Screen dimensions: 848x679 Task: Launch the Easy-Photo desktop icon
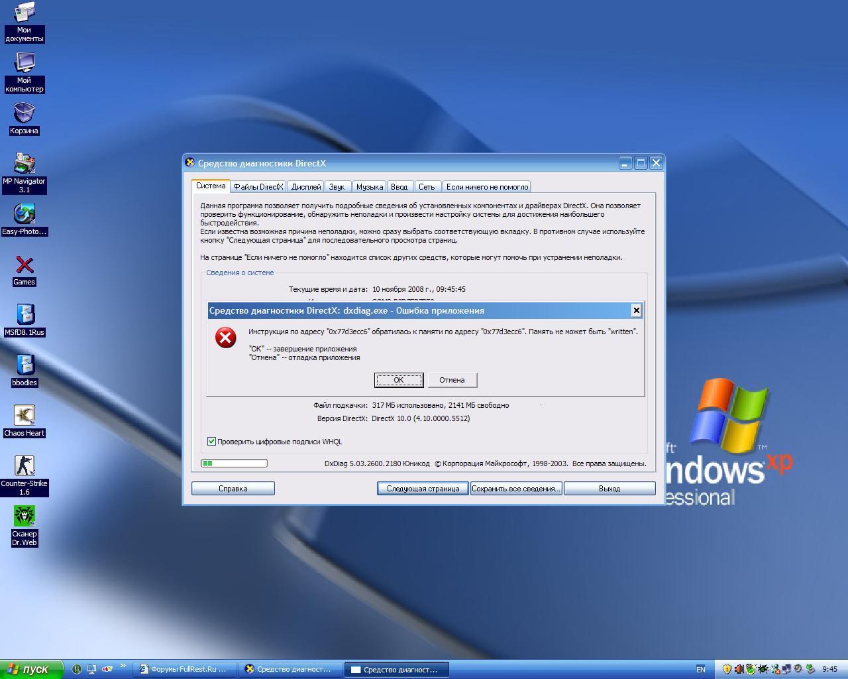pos(25,219)
